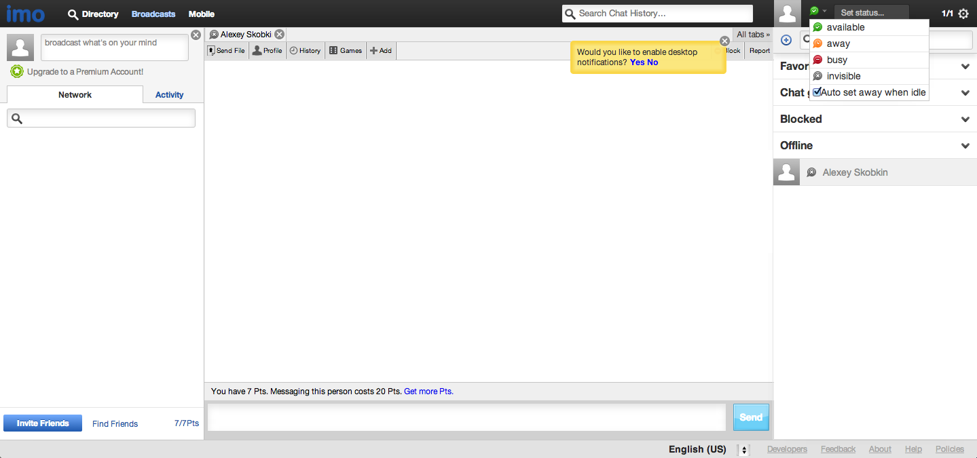This screenshot has height=458, width=977.
Task: Open the Broadcasts page
Action: coord(153,14)
